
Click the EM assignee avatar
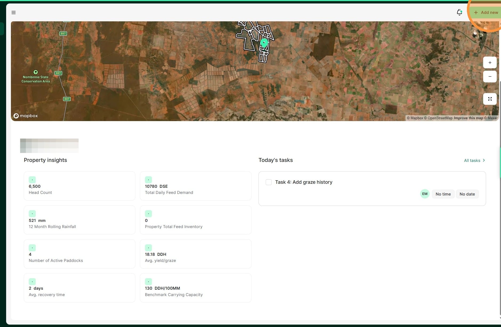tap(425, 194)
